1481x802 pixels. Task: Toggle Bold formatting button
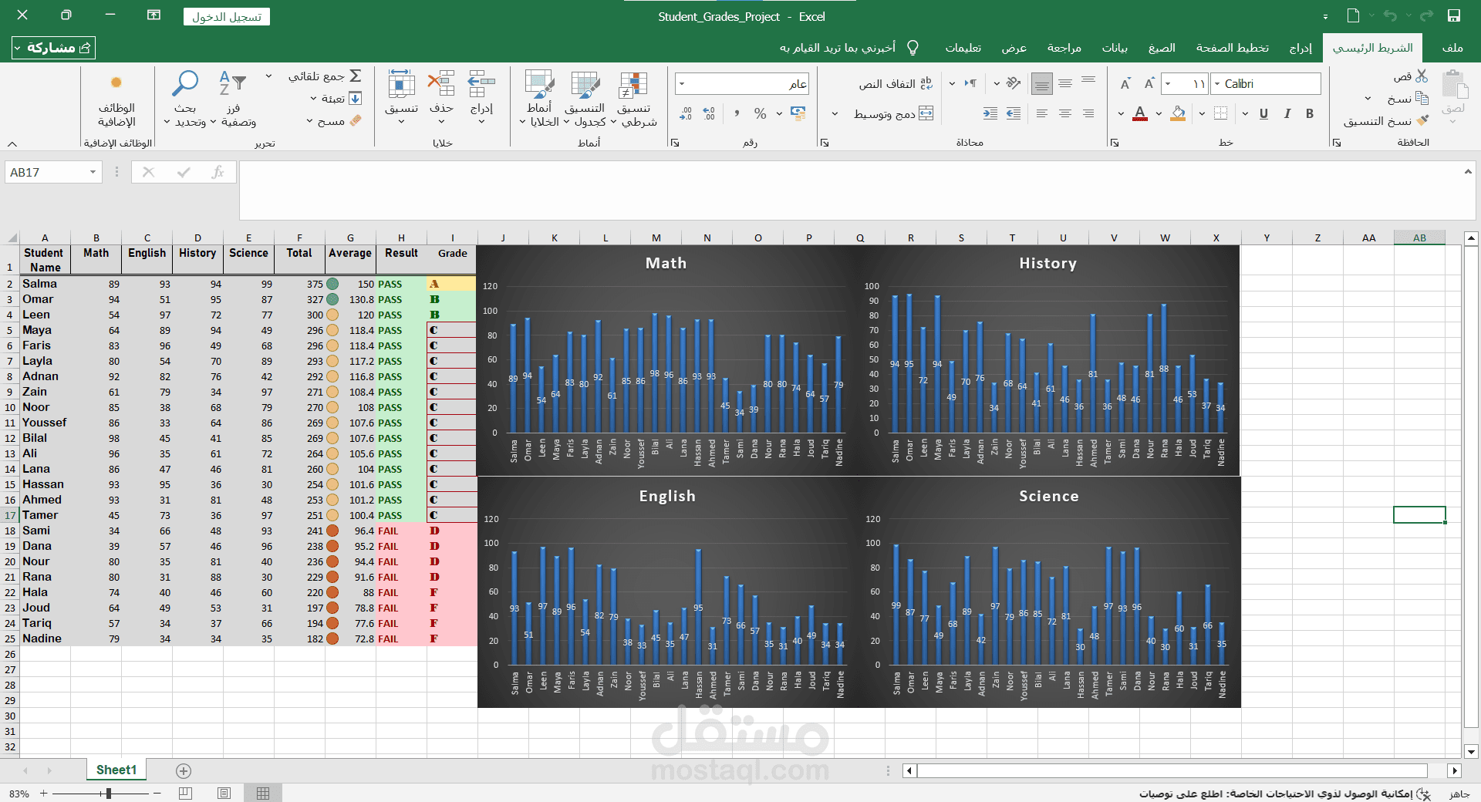click(x=1310, y=114)
